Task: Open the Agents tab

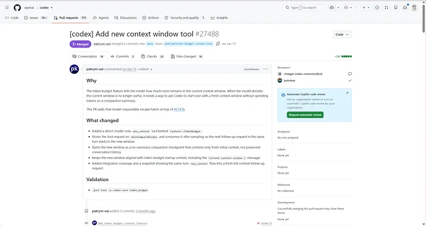Action: [x=101, y=18]
